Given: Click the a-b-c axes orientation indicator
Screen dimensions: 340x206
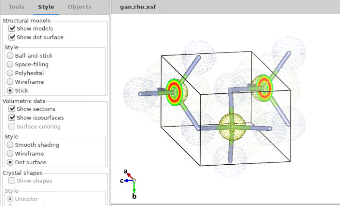Looking at the screenshot, I should point(131,181).
